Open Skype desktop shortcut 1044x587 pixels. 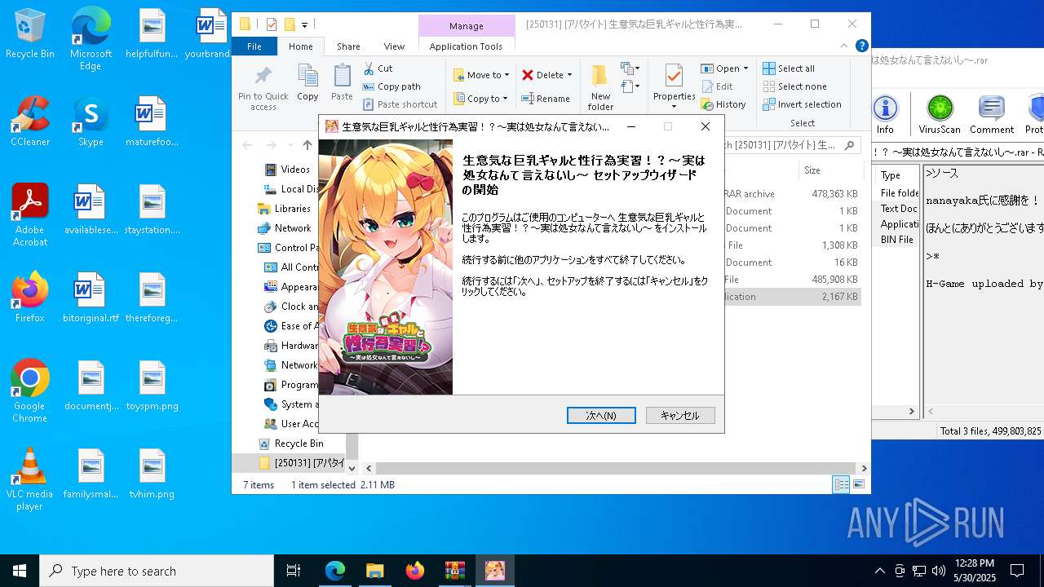click(x=91, y=121)
